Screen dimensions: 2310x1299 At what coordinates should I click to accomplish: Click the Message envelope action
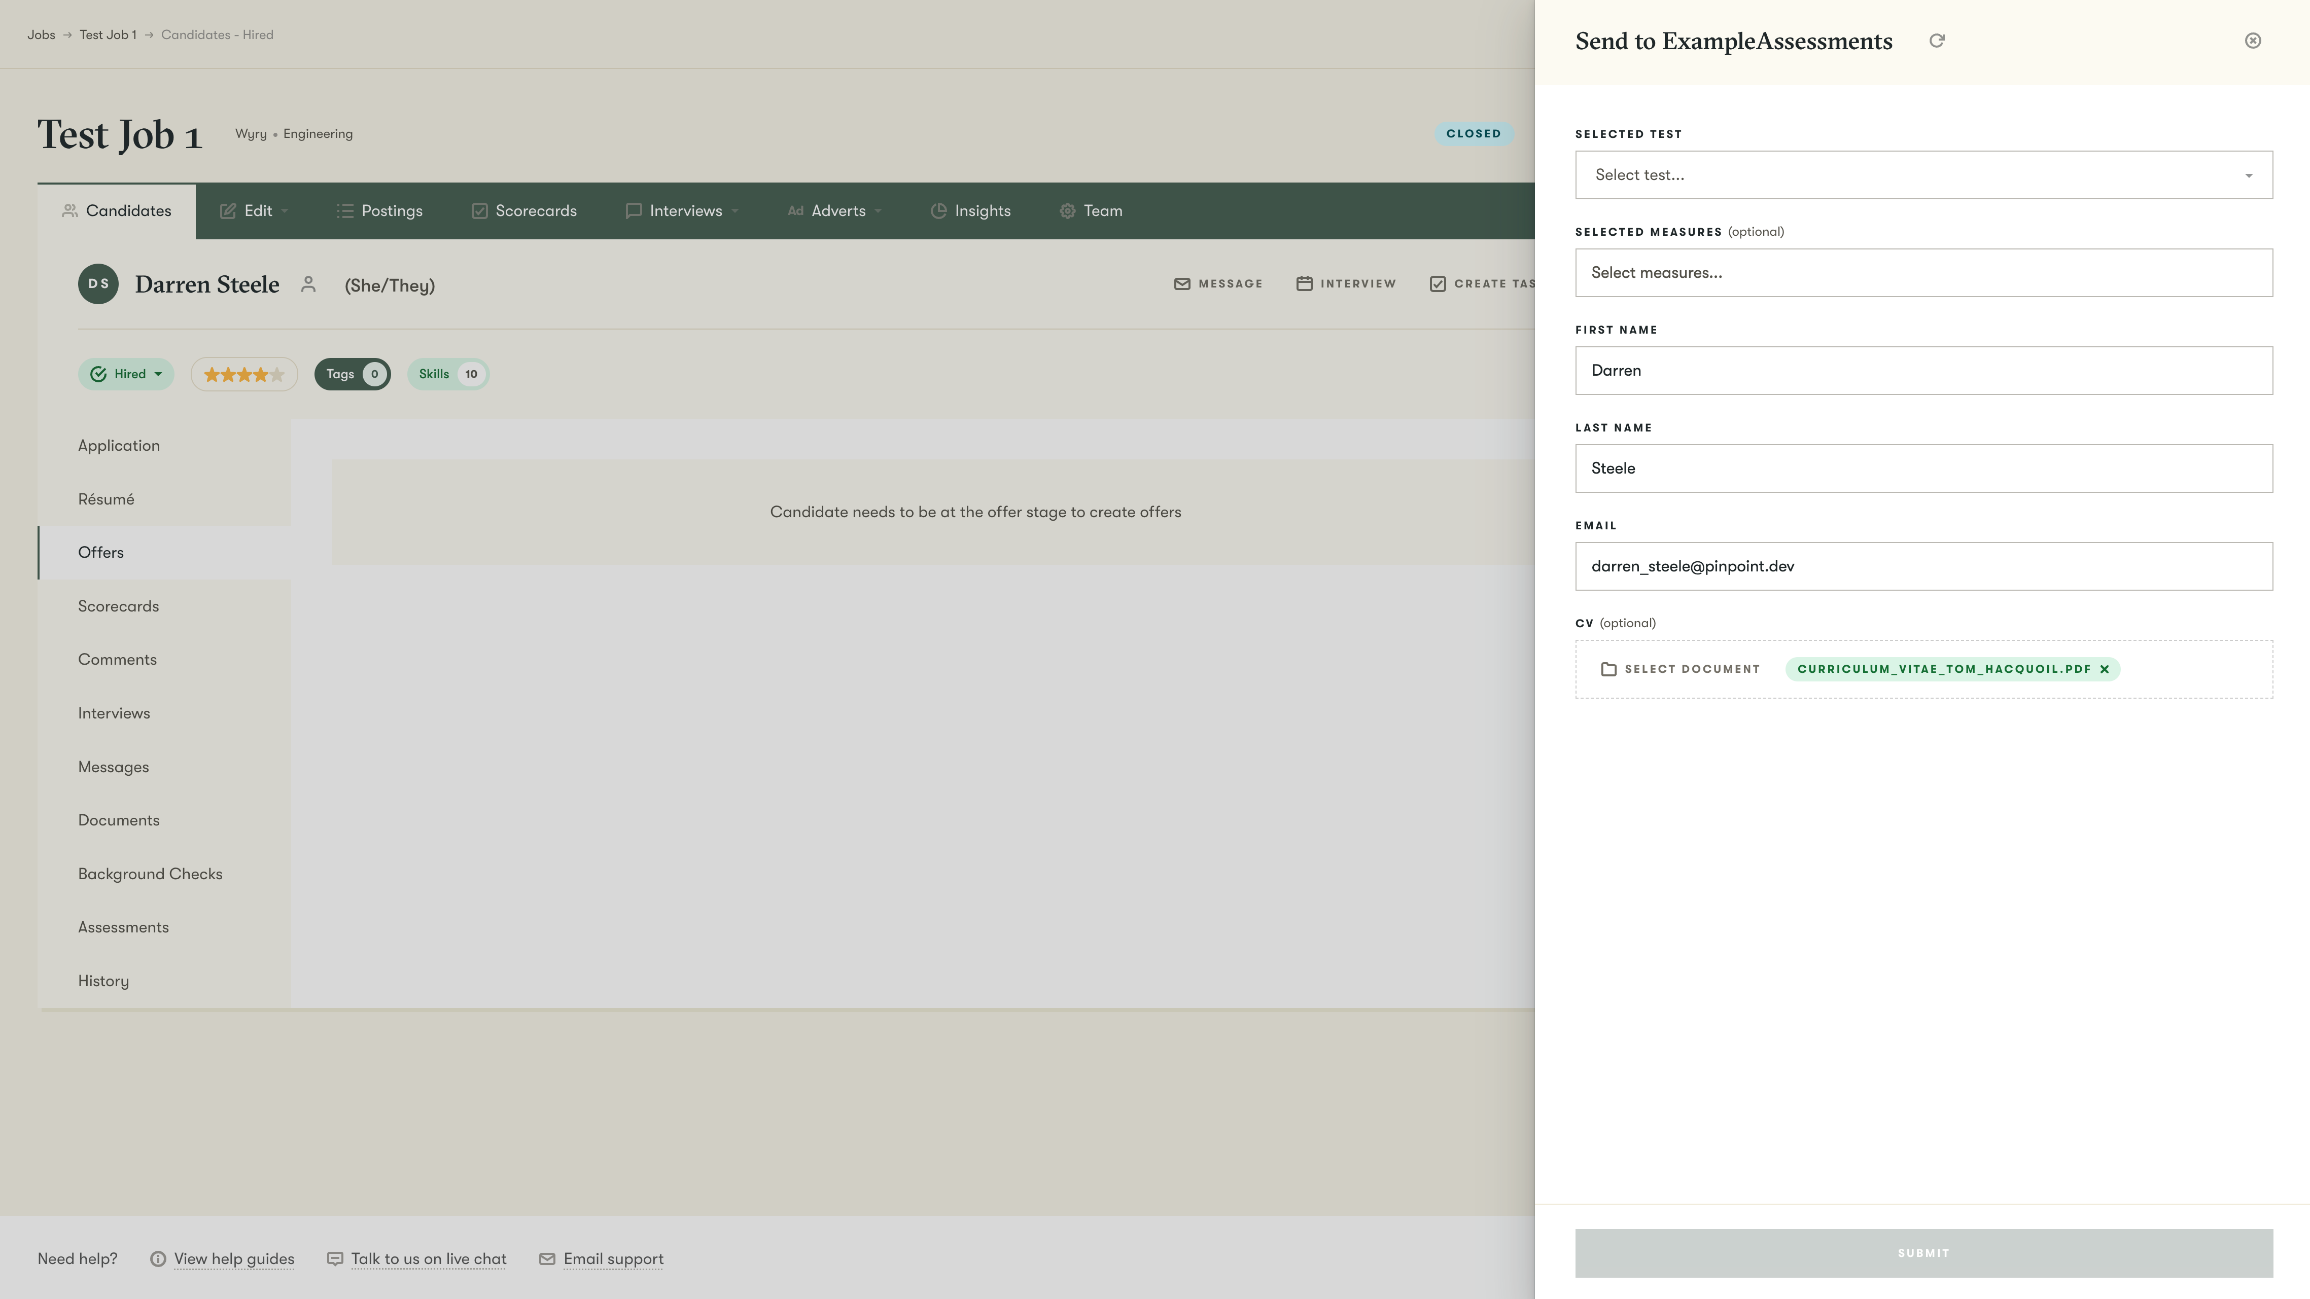[x=1218, y=284]
